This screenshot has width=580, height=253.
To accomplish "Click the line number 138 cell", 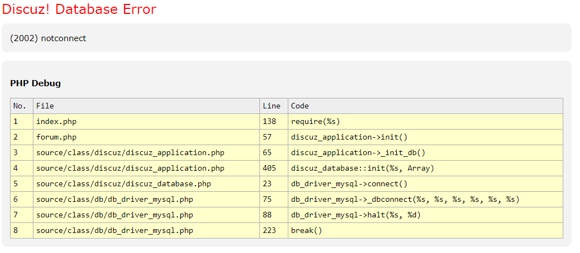I will (274, 122).
